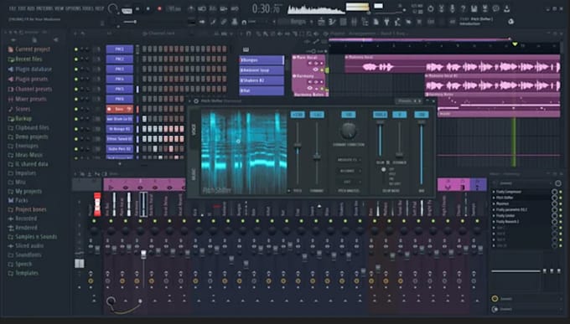Open the PATTERNS menu

click(x=44, y=8)
